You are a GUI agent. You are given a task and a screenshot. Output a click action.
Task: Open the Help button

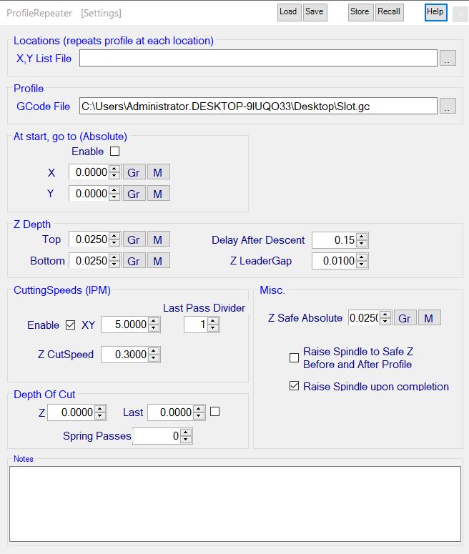pos(435,11)
